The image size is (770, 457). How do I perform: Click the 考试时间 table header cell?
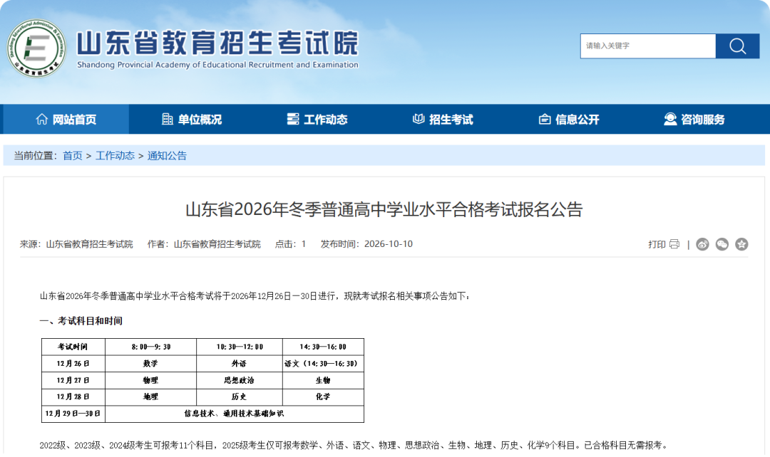pyautogui.click(x=73, y=347)
